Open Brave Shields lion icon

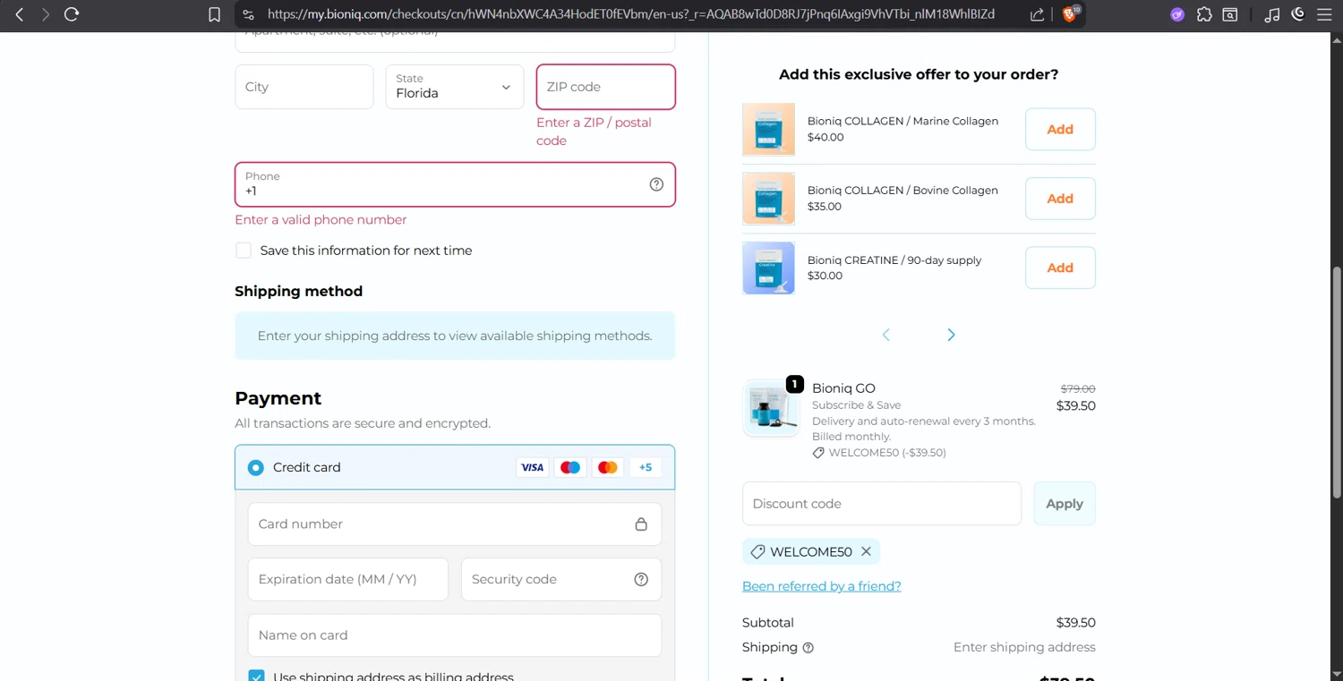pyautogui.click(x=1070, y=13)
